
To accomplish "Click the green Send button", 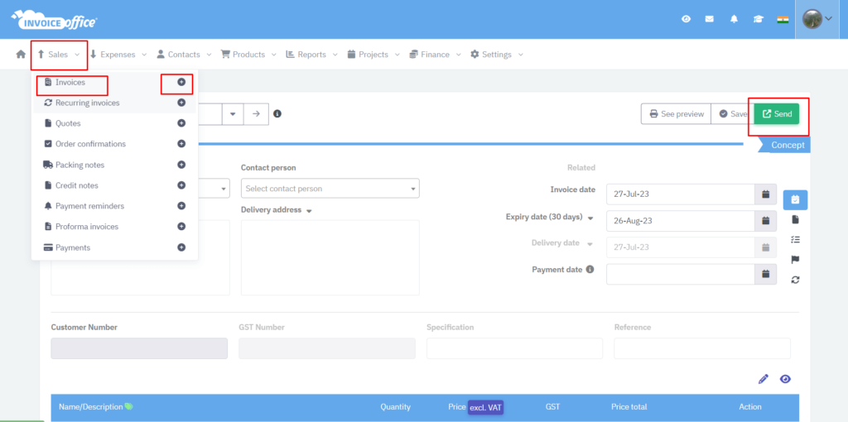I will [777, 114].
